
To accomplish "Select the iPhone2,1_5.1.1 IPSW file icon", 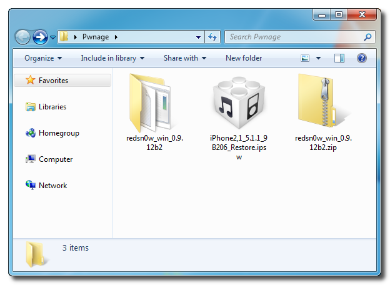I will coord(239,102).
